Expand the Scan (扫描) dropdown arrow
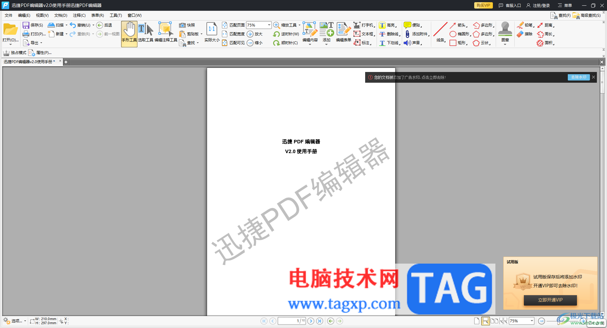607x328 pixels. click(66, 25)
